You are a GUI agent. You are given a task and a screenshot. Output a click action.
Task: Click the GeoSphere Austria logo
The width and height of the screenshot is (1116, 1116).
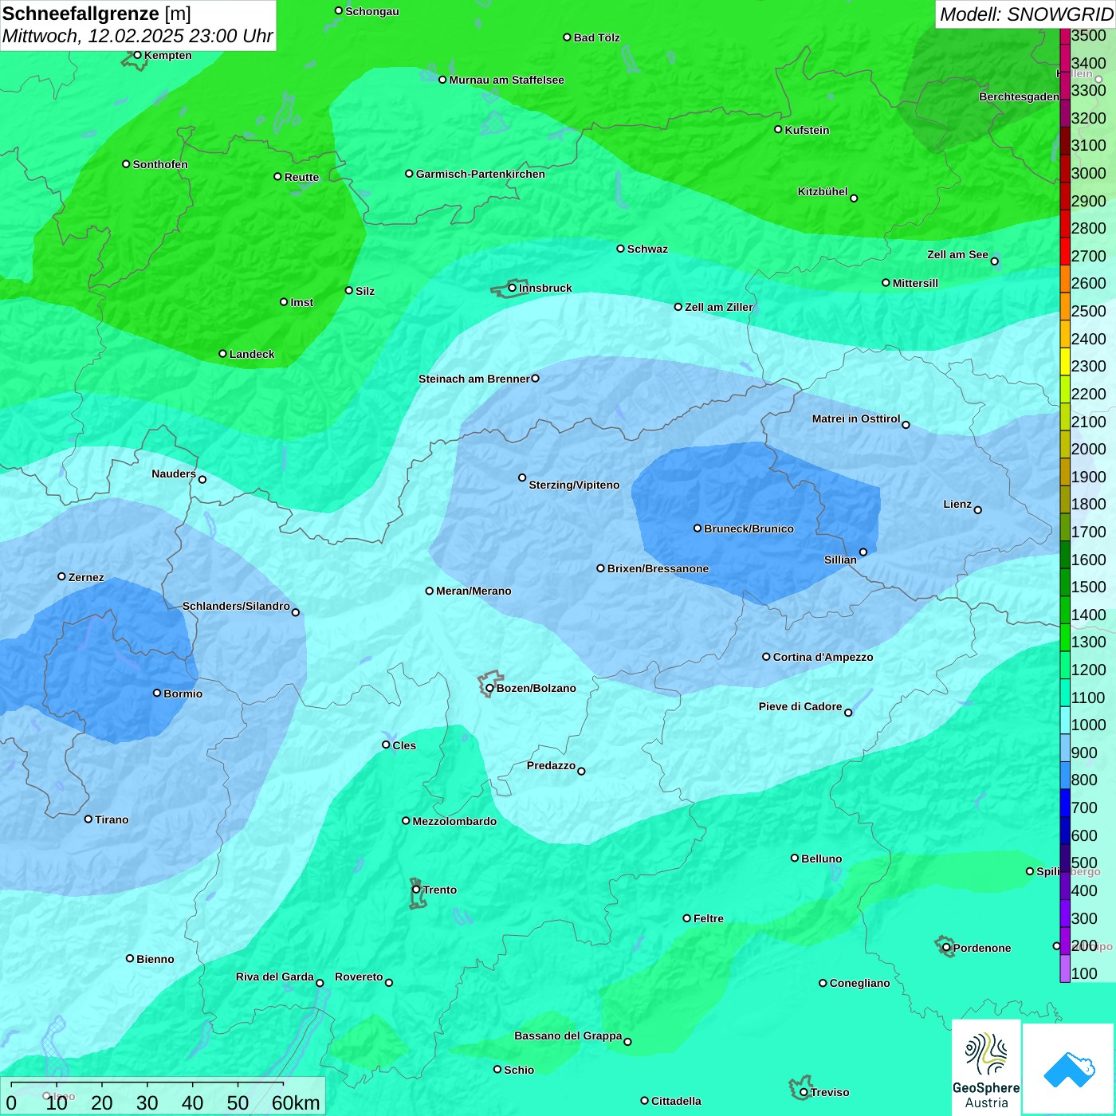[x=986, y=1067]
